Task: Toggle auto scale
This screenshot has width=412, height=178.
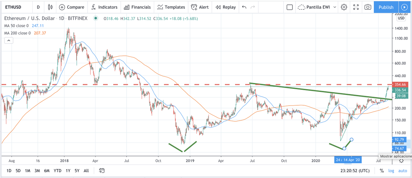Action: [x=402, y=170]
